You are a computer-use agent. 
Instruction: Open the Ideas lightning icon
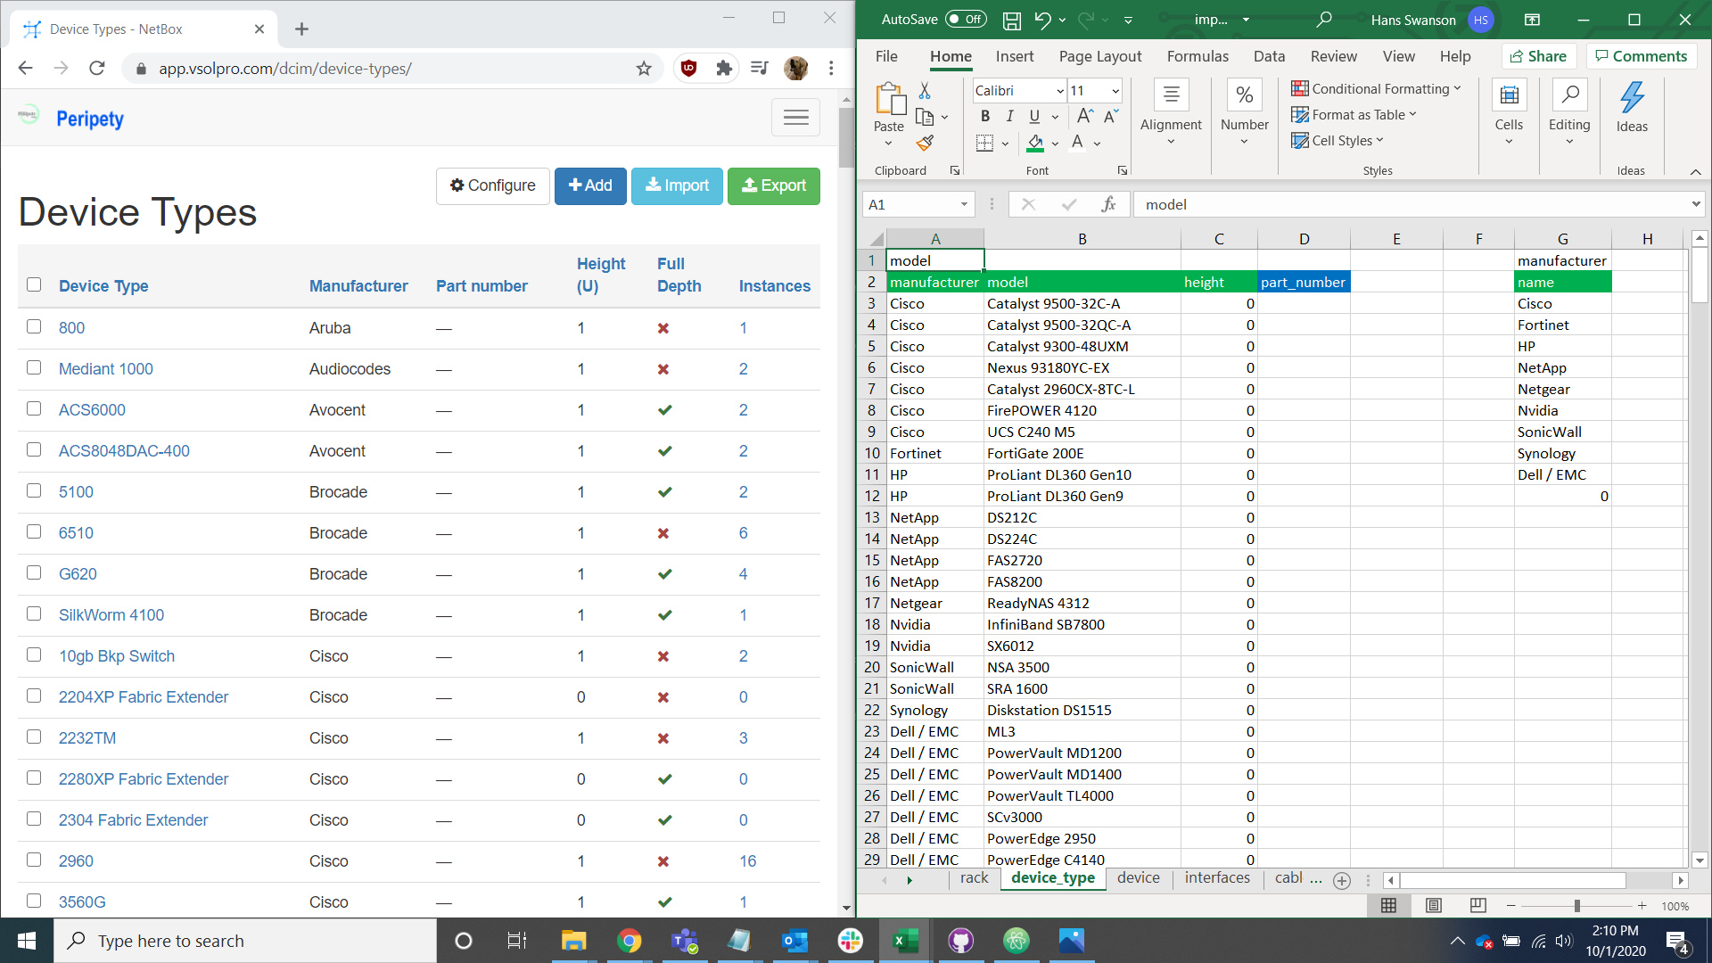(1632, 97)
